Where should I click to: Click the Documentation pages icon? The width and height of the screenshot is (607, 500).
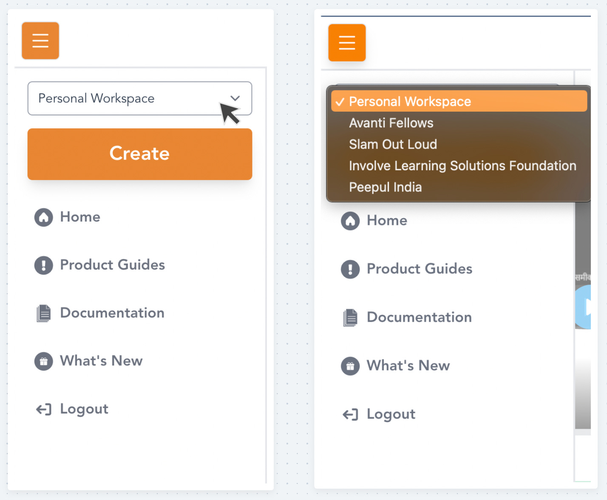point(44,313)
